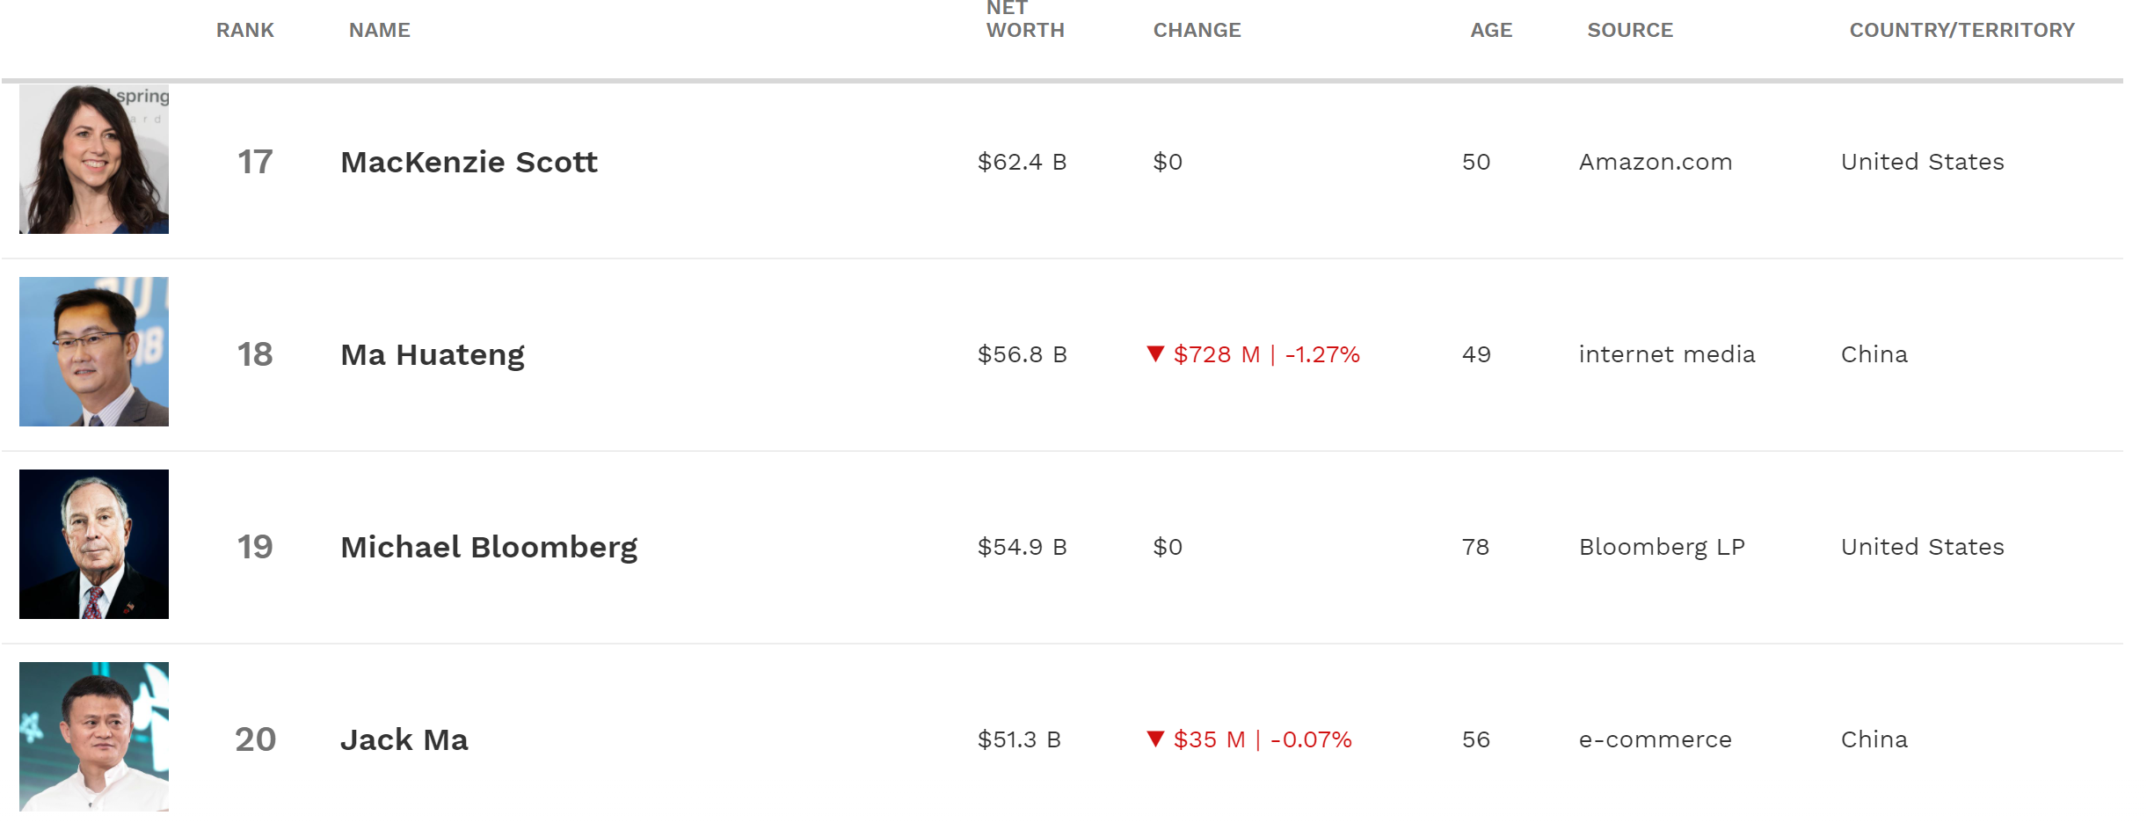2147x830 pixels.
Task: Click red down arrow in Jack Ma's change
Action: [1155, 739]
